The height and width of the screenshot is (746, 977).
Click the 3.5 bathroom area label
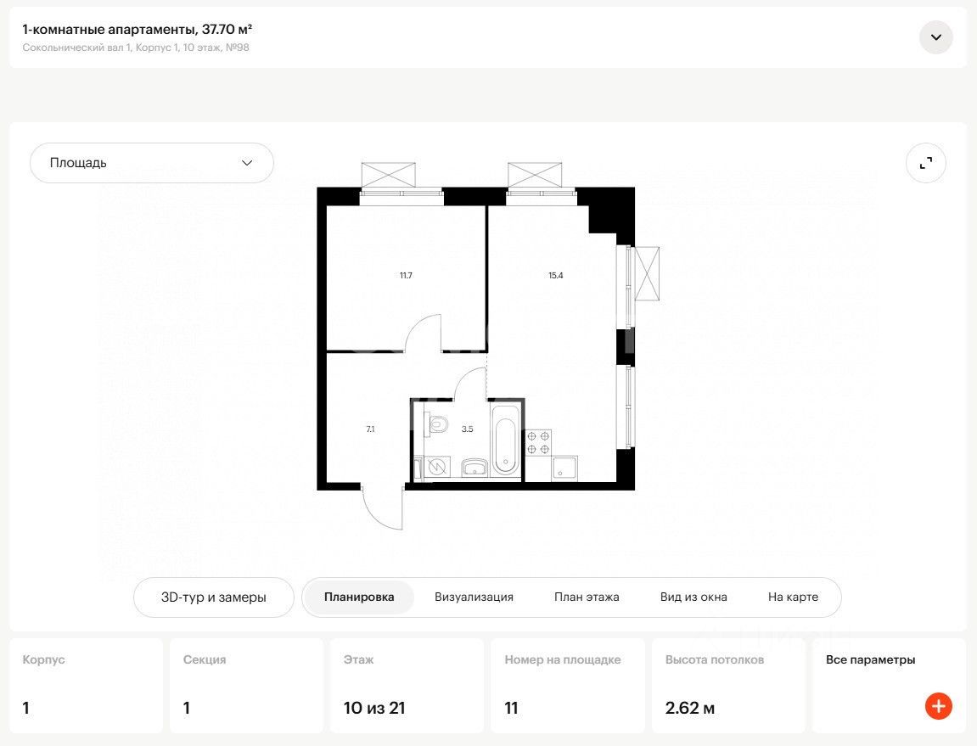pos(468,429)
